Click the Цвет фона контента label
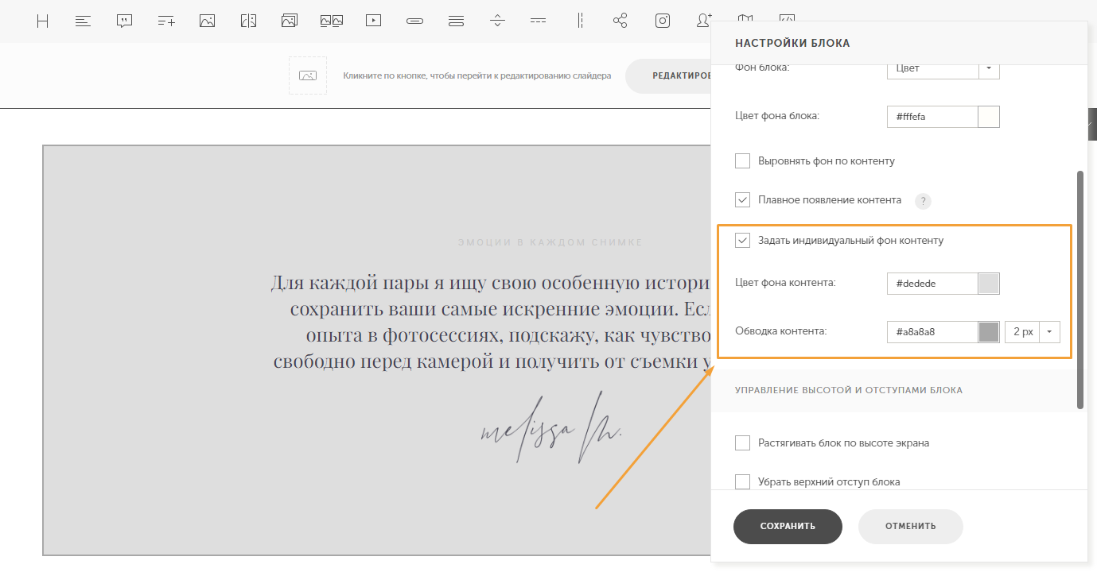Screen dimensions: 1097x572 tap(785, 283)
